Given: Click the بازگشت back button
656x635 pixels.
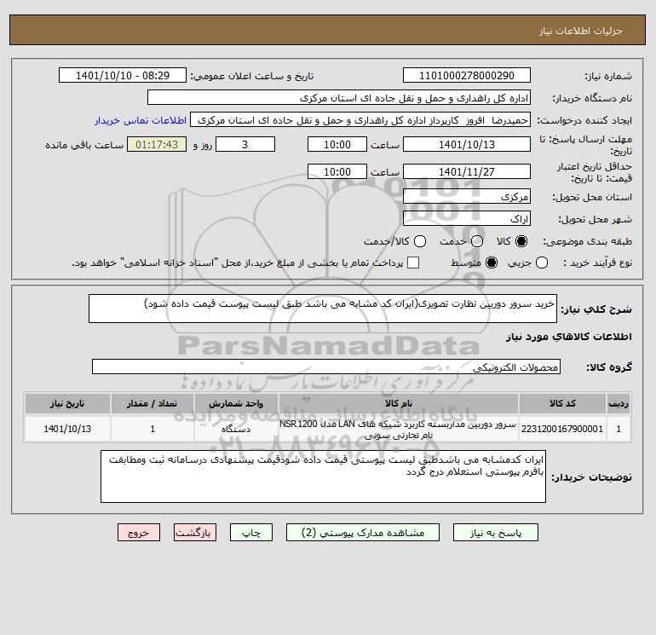Looking at the screenshot, I should pyautogui.click(x=195, y=533).
